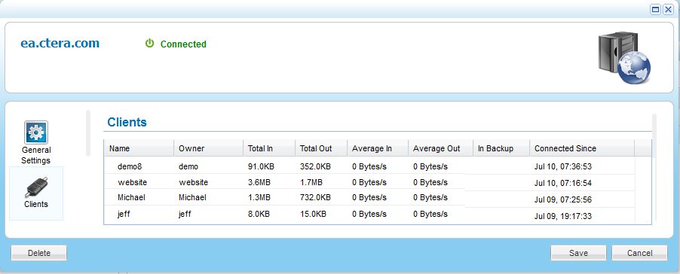This screenshot has width=680, height=274.
Task: Sort by Average In column header
Action: click(378, 148)
